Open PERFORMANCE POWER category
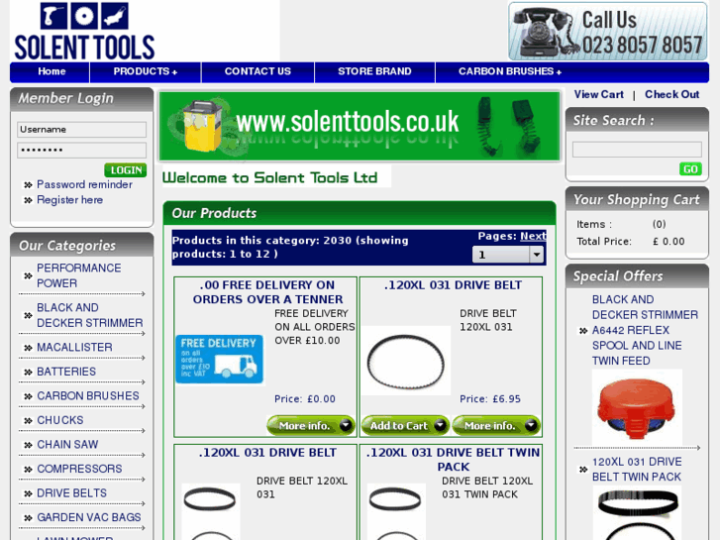 [x=79, y=275]
